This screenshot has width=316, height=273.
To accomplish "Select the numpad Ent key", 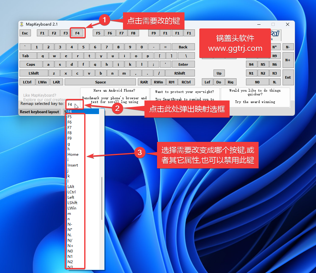I will (x=288, y=77).
